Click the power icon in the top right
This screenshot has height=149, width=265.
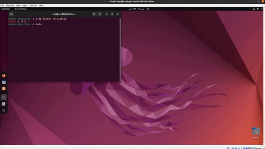point(262,9)
